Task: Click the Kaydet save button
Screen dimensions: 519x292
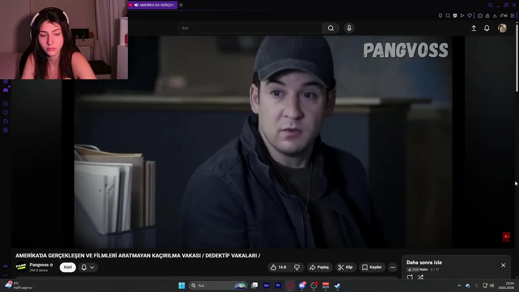Action: click(371, 267)
